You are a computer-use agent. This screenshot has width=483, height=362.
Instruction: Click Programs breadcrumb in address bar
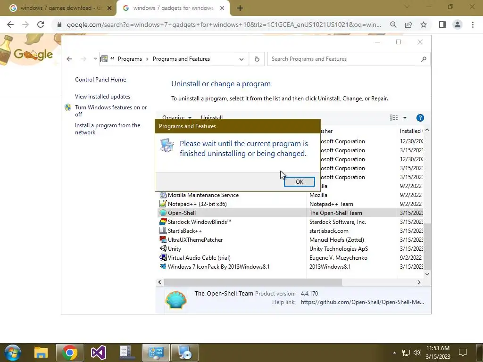pos(130,59)
